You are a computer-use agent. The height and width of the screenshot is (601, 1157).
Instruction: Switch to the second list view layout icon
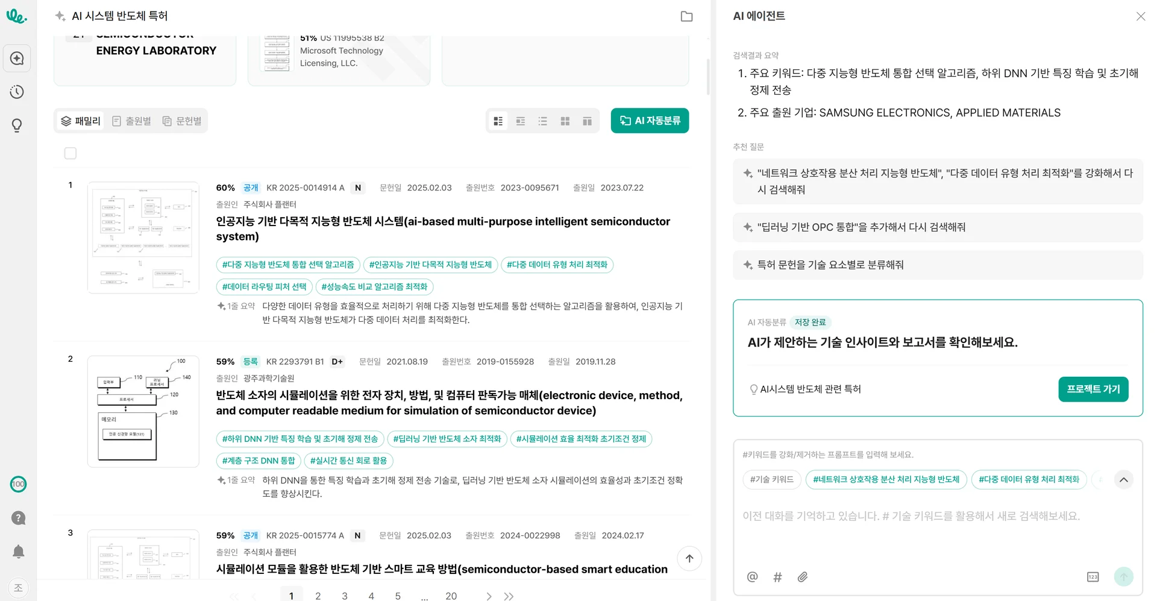tap(521, 121)
